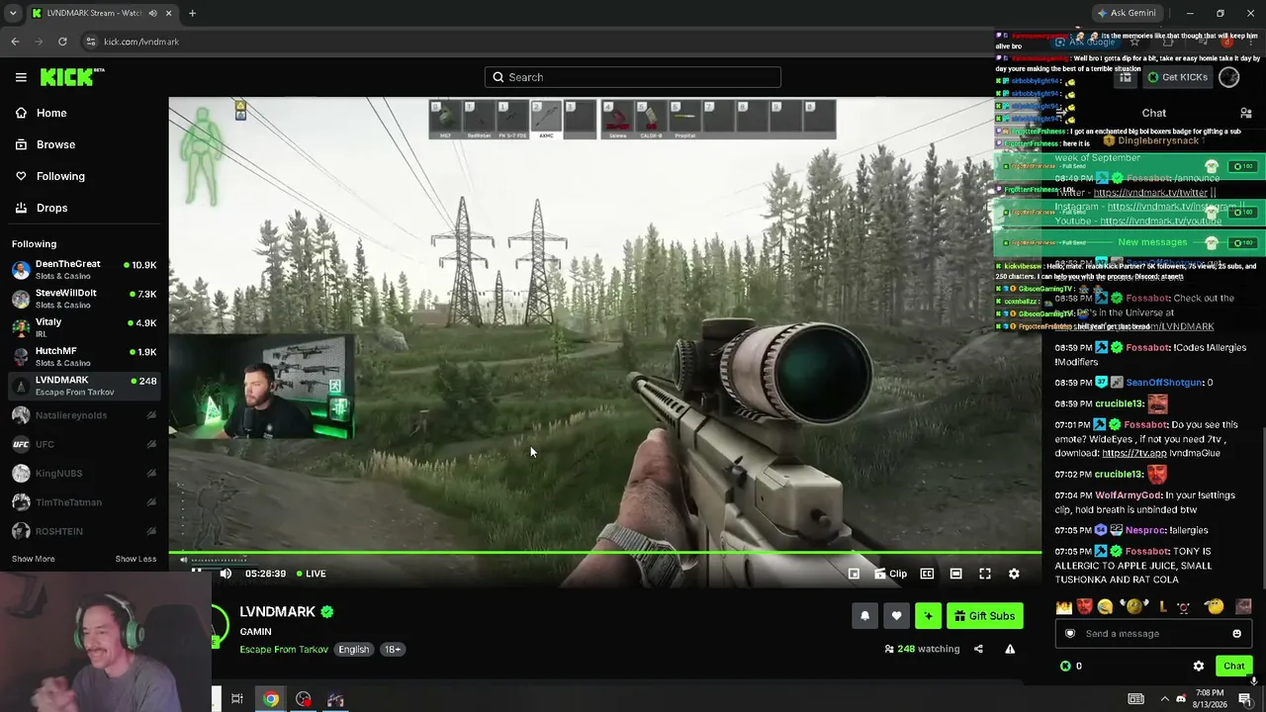Click the 18+ tag
This screenshot has width=1266, height=712.
coord(393,650)
